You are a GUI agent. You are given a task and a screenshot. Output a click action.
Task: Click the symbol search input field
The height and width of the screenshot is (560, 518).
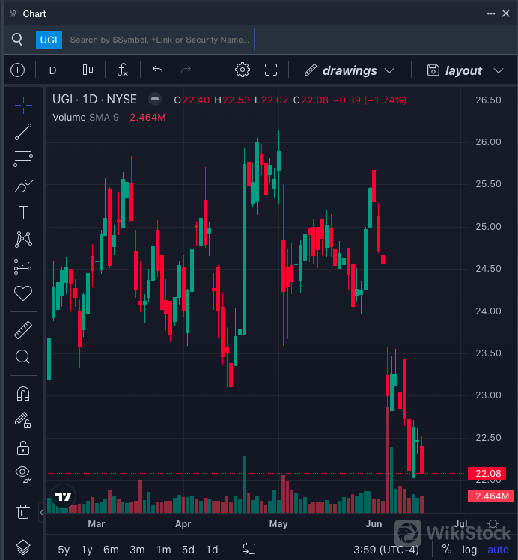[159, 40]
